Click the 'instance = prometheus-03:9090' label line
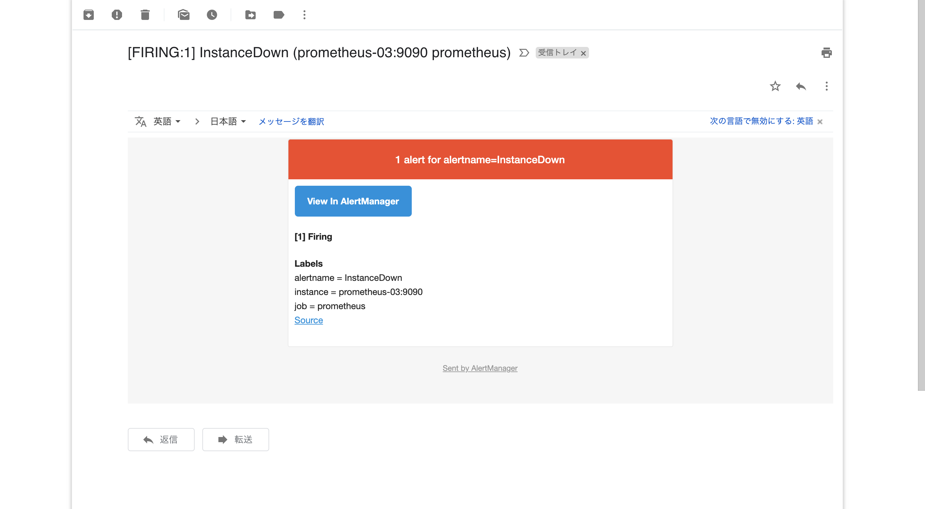 [x=358, y=292]
